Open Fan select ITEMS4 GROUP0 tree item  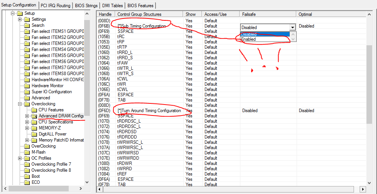(x=57, y=49)
